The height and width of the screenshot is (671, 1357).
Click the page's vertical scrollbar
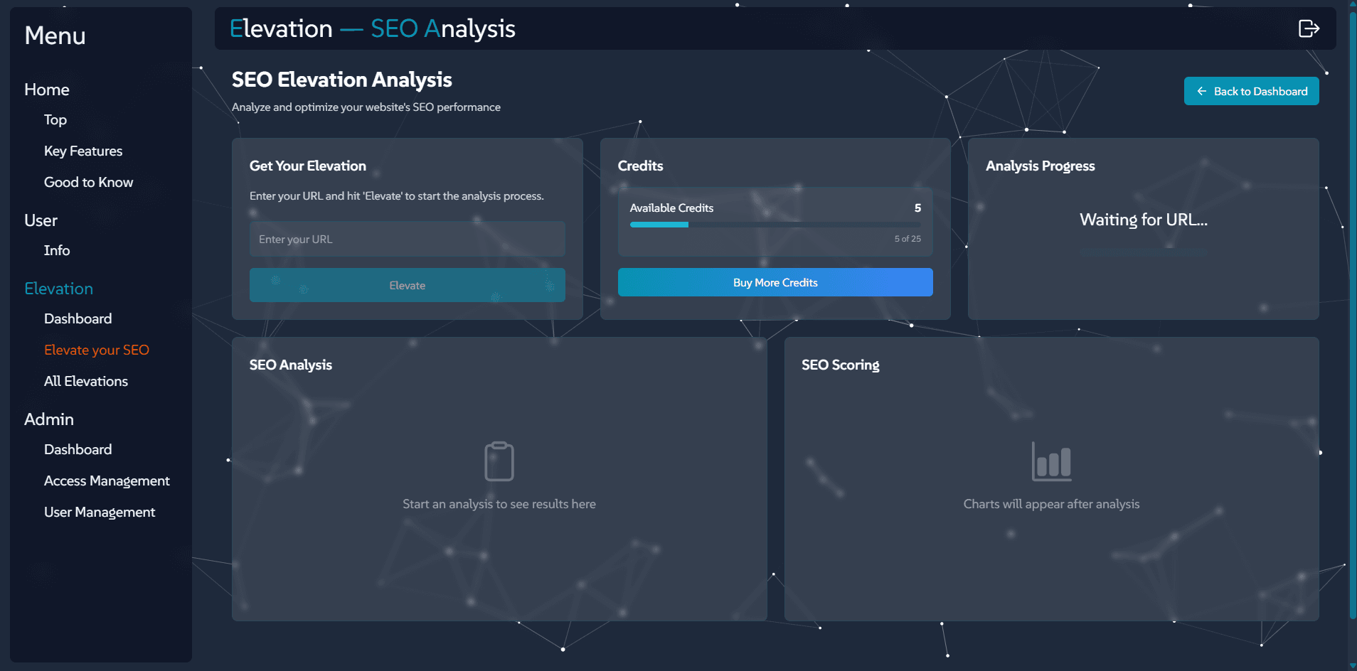pyautogui.click(x=1352, y=313)
